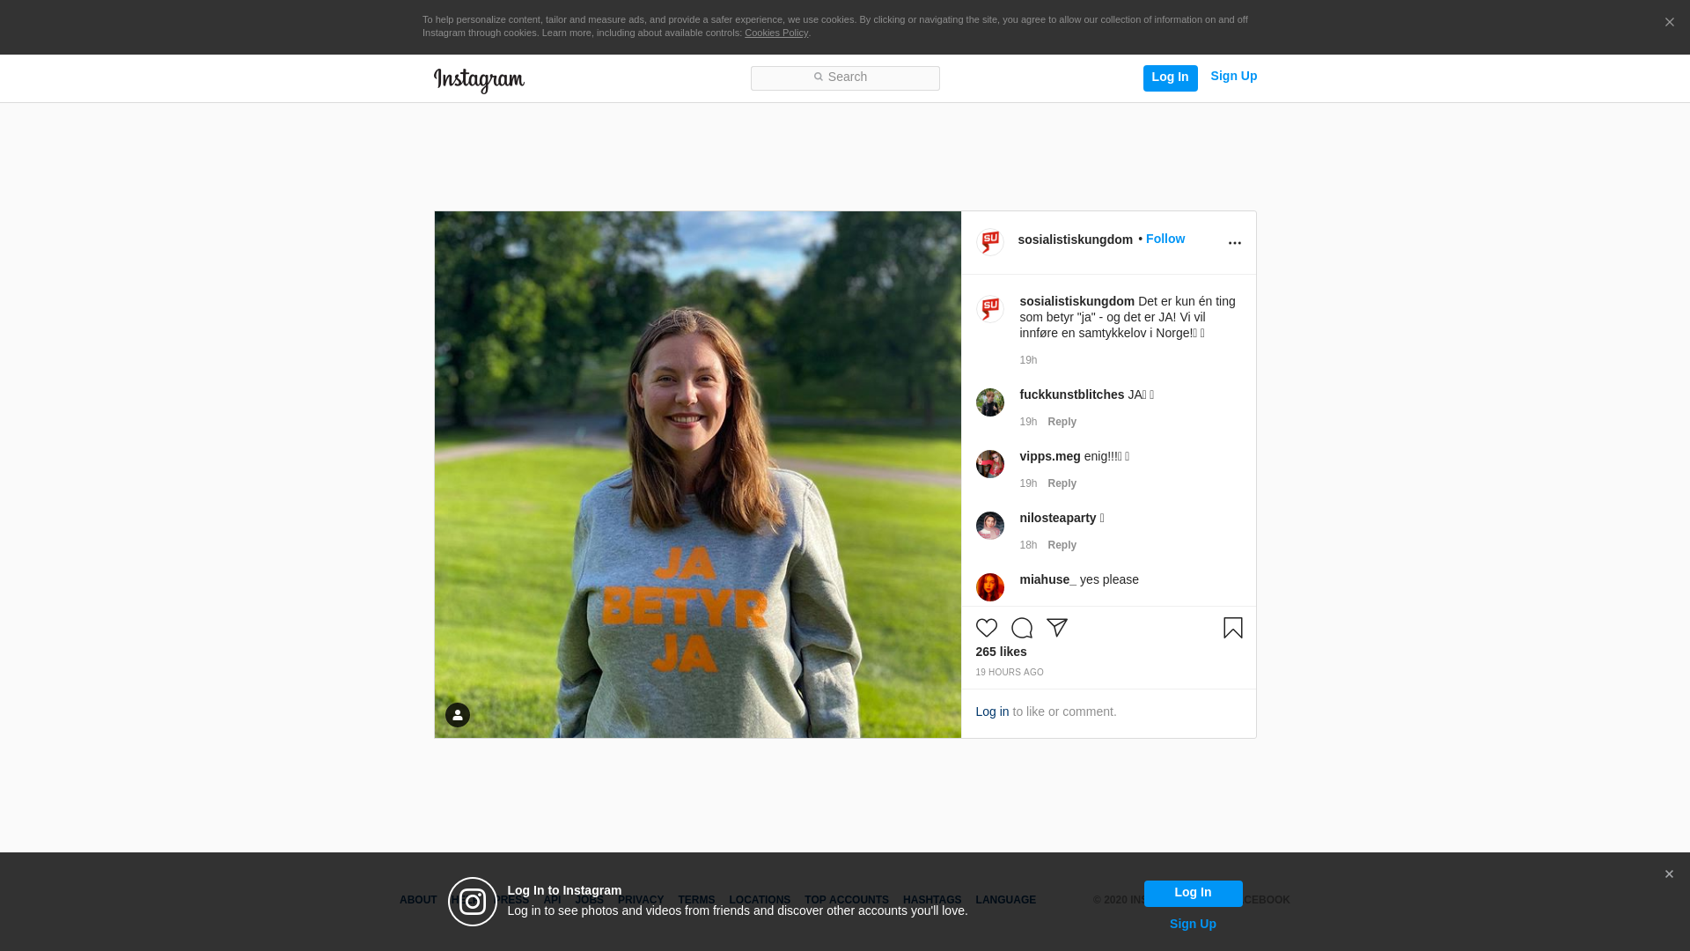The image size is (1690, 951).
Task: Follow the sosialistiskungdom account
Action: tap(1165, 240)
